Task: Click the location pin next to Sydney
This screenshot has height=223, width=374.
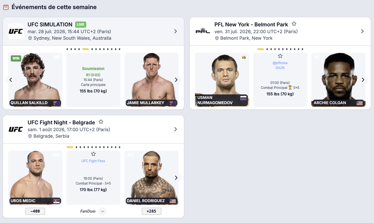Action: (30, 38)
